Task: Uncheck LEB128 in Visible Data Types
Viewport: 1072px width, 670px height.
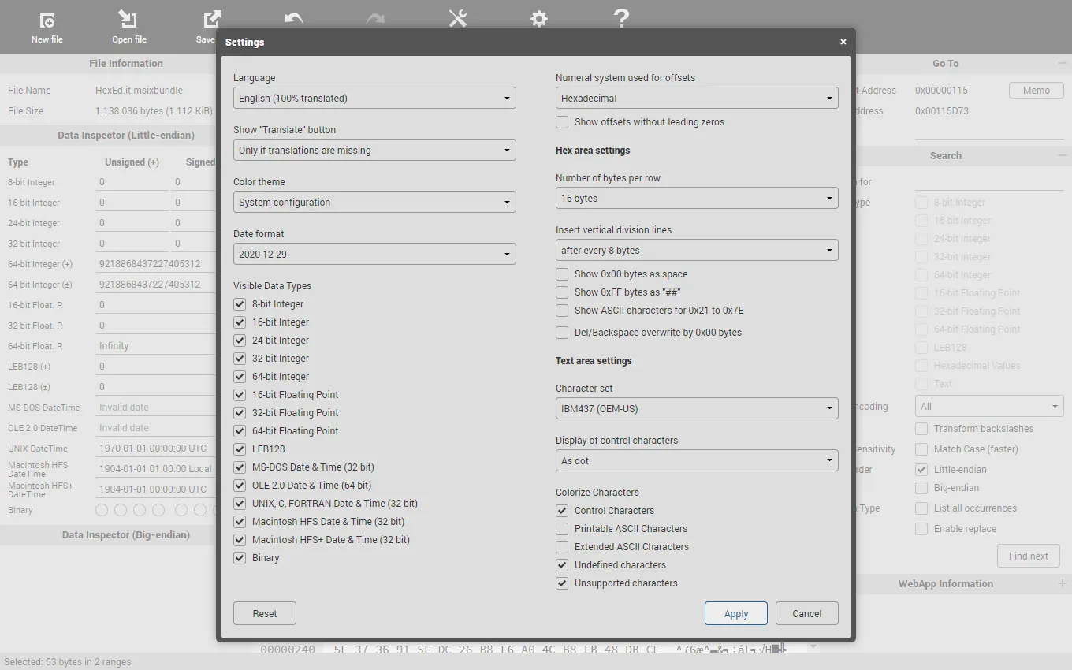Action: pyautogui.click(x=240, y=449)
